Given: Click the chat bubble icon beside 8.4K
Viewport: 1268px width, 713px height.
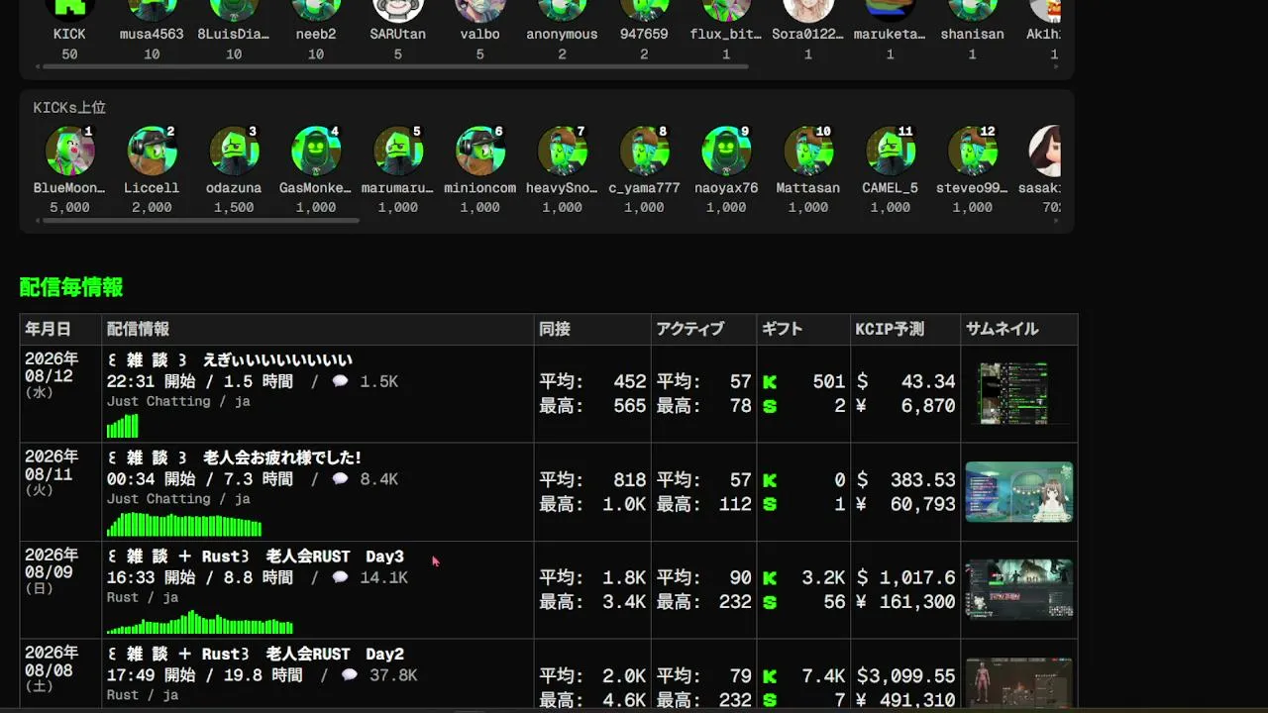Looking at the screenshot, I should coord(340,479).
